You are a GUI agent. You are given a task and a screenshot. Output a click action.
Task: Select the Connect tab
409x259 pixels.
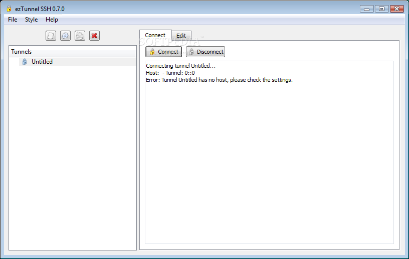pos(155,35)
